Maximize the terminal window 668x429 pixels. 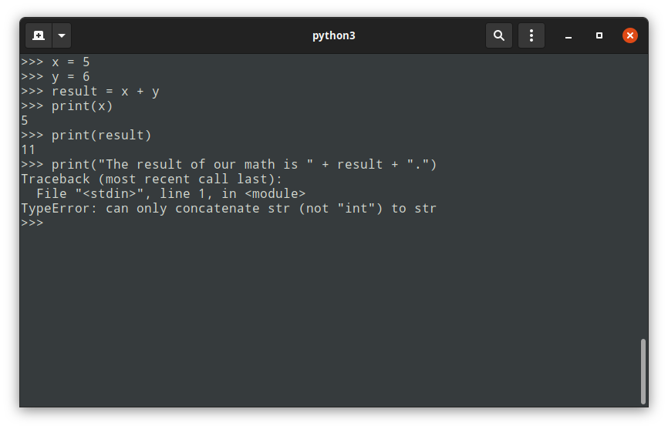(599, 35)
